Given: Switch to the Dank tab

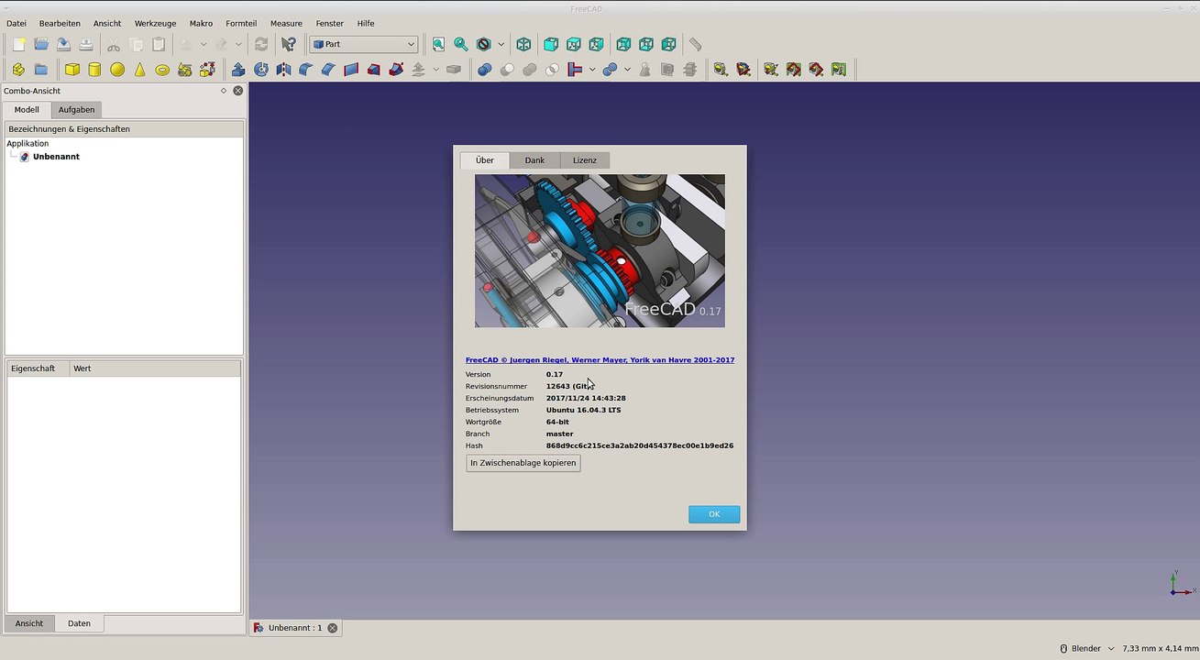Looking at the screenshot, I should click(x=534, y=160).
